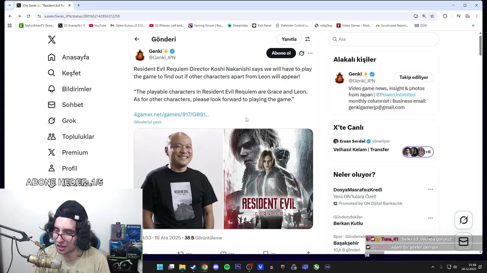Open Bildirimler bell icon

tap(51, 89)
